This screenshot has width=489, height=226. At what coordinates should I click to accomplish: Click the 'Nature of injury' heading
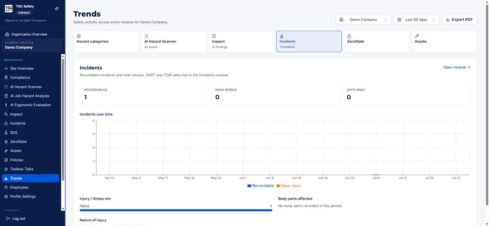pyautogui.click(x=93, y=220)
